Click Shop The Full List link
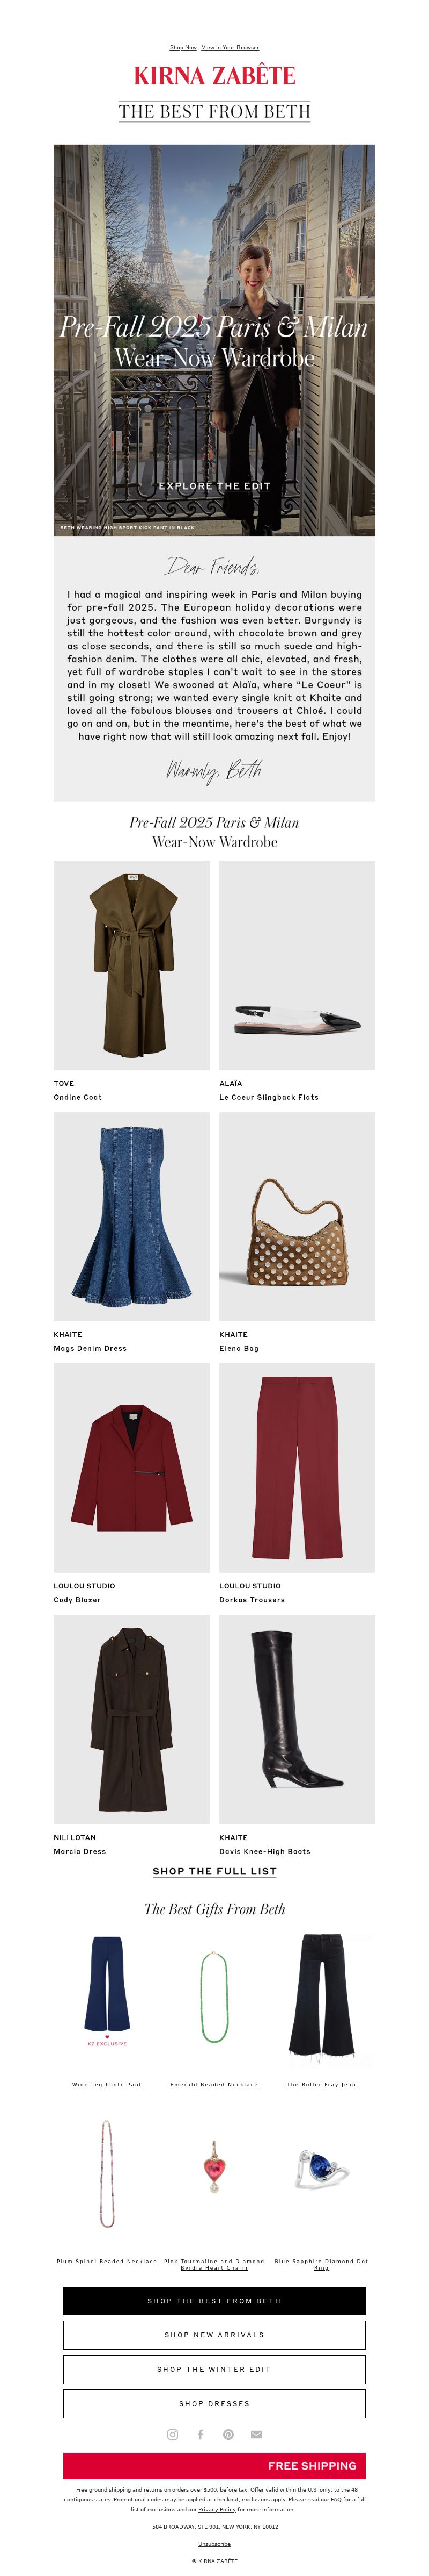The height and width of the screenshot is (2576, 429). tap(214, 1870)
